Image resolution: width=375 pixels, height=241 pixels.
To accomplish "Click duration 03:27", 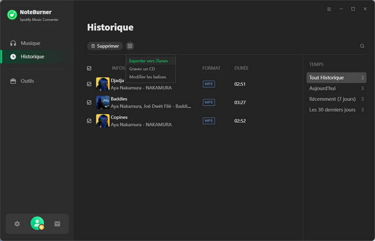I will pyautogui.click(x=240, y=103).
